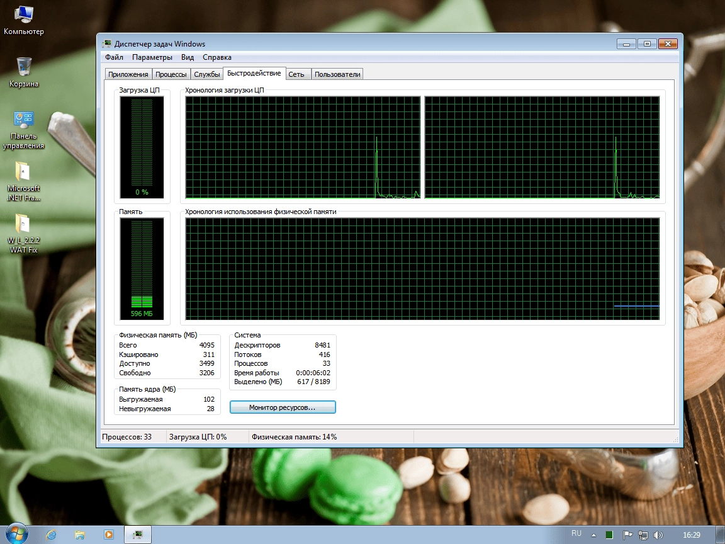Click status bar Загрузка ЦП: 0%
725x544 pixels.
198,437
